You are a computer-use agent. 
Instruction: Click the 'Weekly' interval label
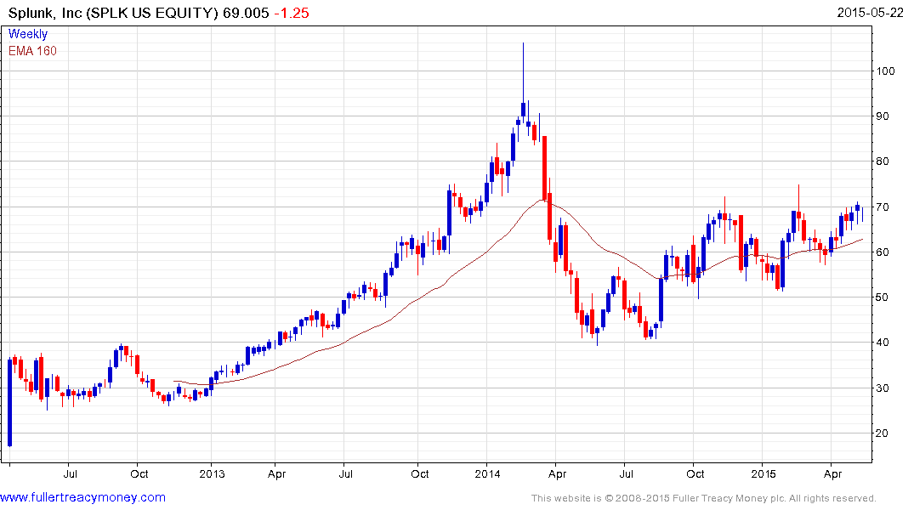pos(27,34)
